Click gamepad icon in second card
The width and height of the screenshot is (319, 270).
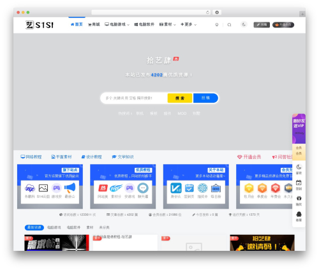(x=130, y=188)
